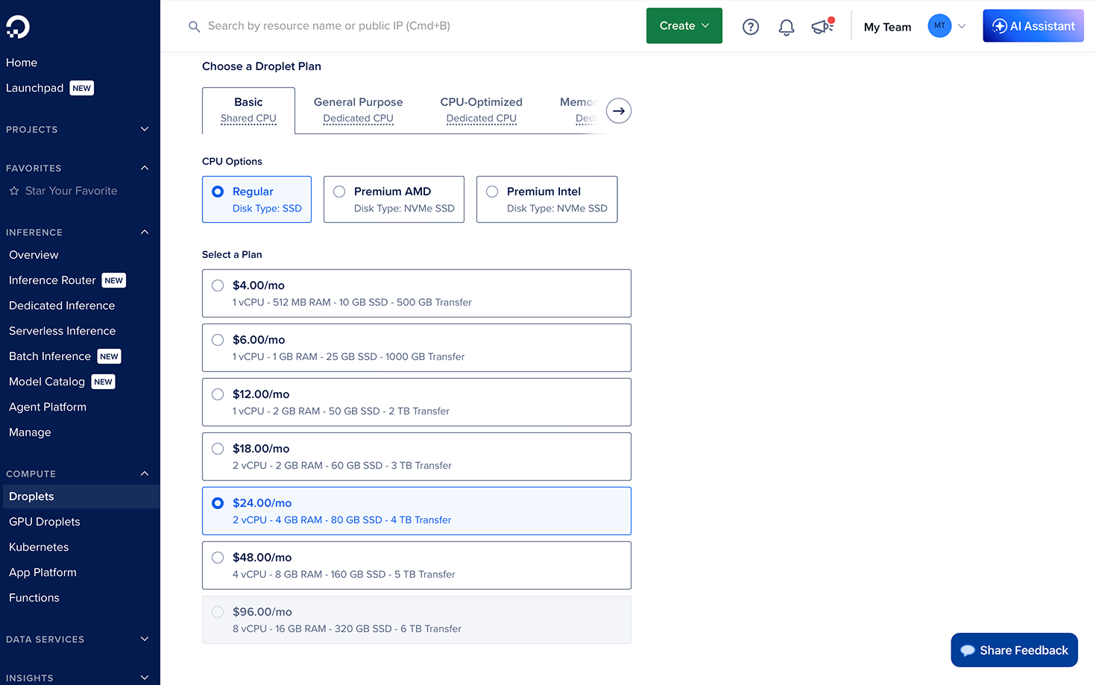Click Star Your Favorite link
Screen dimensions: 1096x685
(71, 191)
